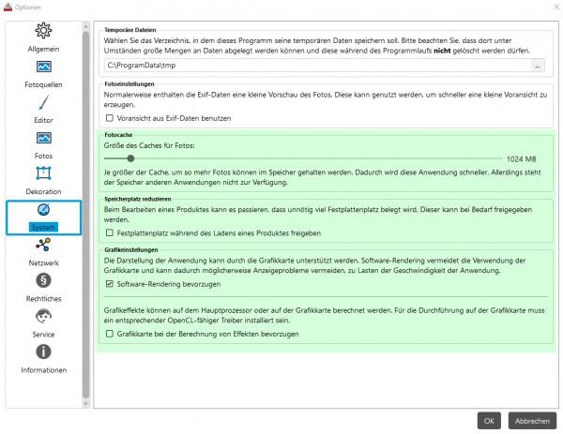Select the Service face icon
This screenshot has height=434, width=563.
43,316
